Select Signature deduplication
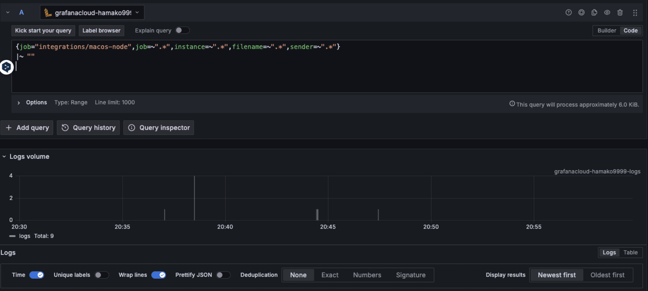Viewport: 648px width, 291px height. [x=411, y=275]
